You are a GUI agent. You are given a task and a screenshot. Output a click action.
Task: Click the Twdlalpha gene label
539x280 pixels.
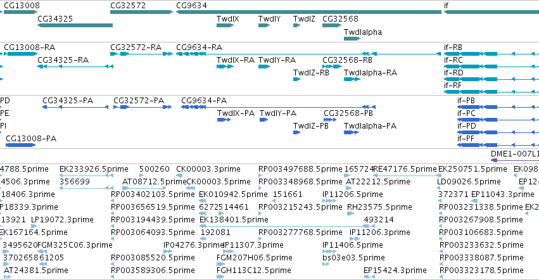click(363, 32)
